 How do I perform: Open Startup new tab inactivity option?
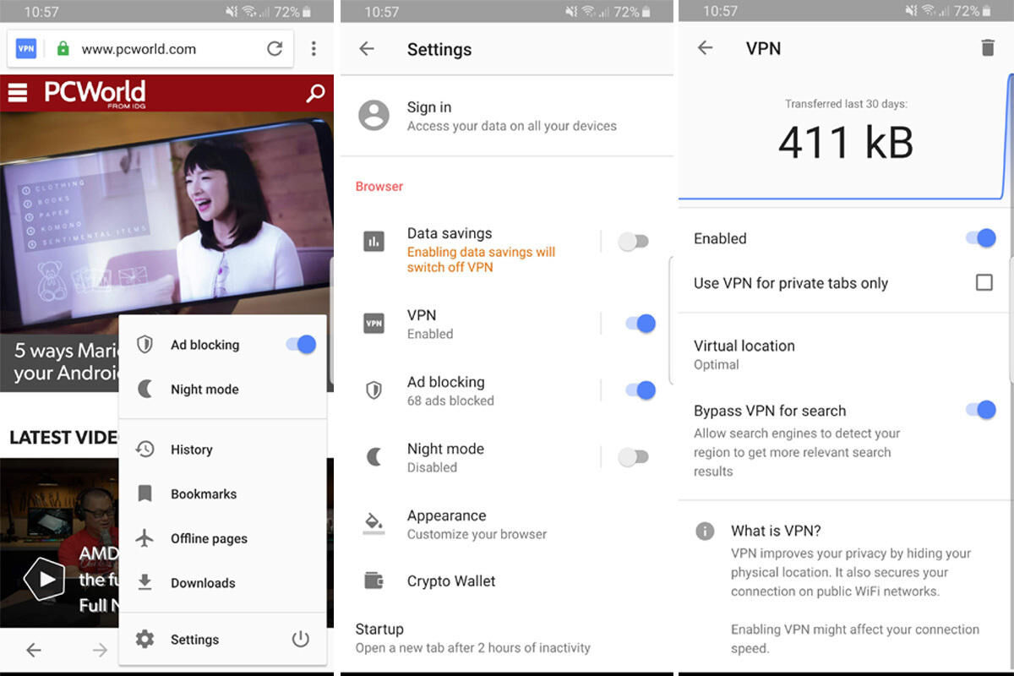[472, 638]
